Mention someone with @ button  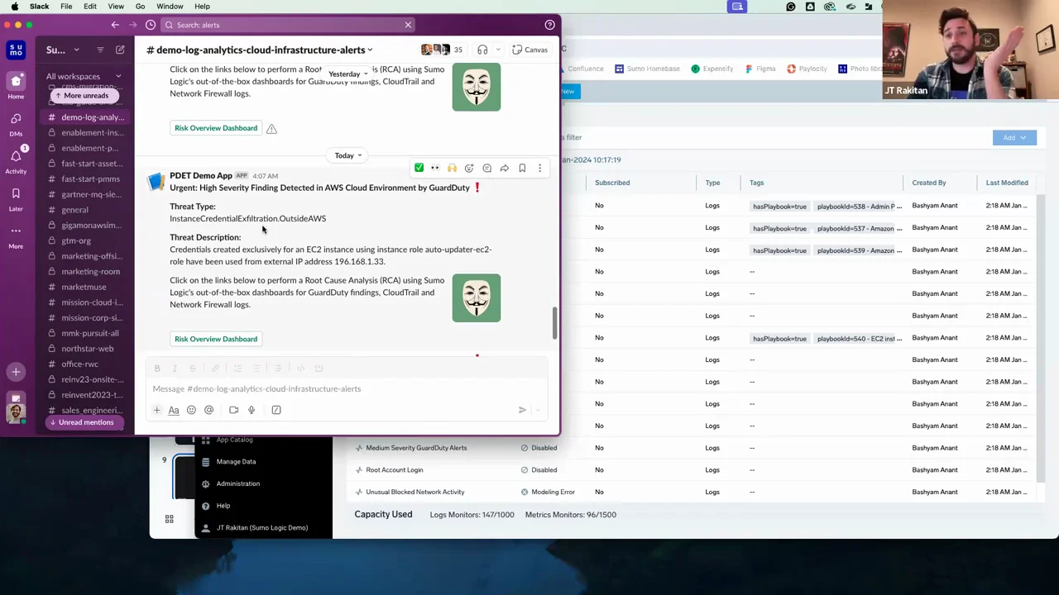pos(208,410)
